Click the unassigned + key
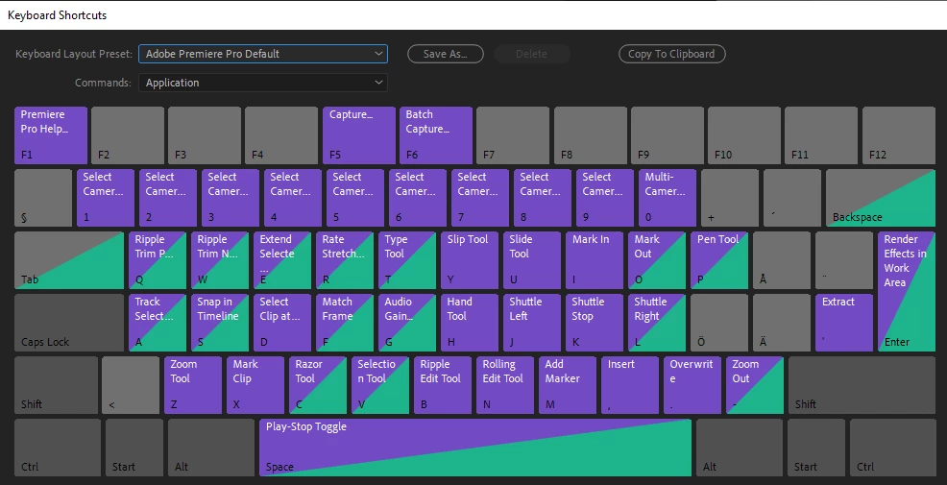Screen dimensions: 947x485 730,198
